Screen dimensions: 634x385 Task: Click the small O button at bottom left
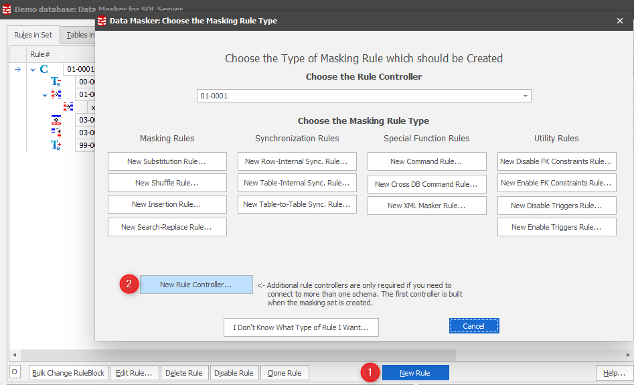[15, 372]
